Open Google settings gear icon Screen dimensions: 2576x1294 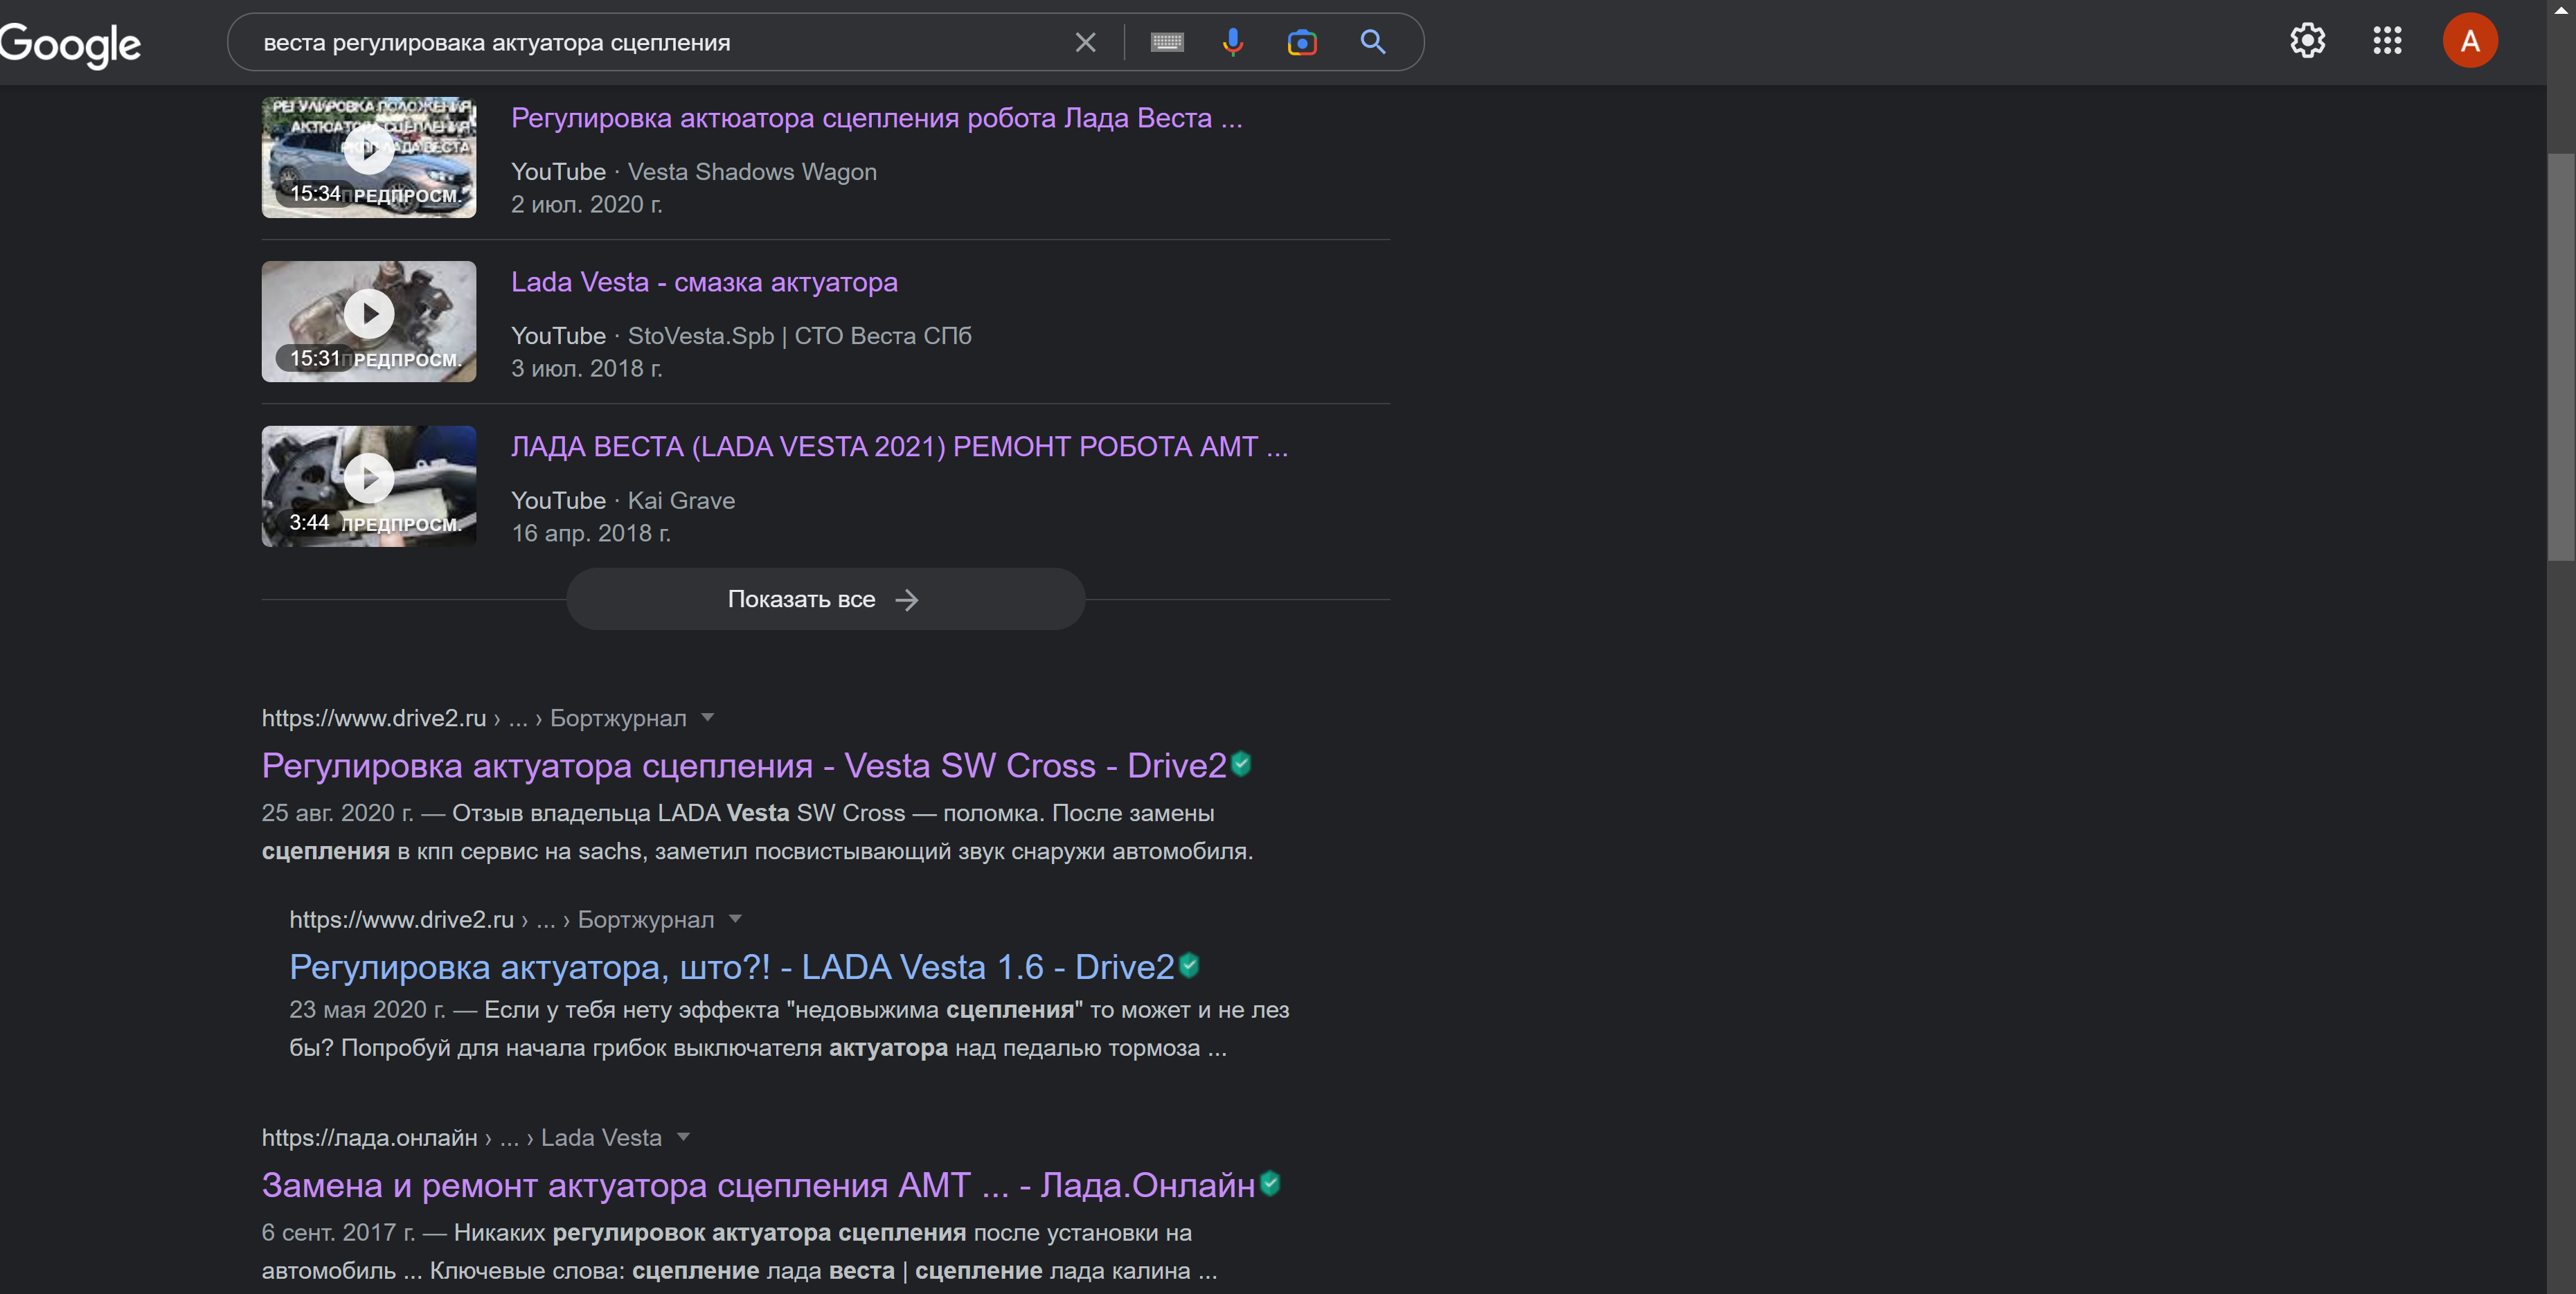[2307, 41]
